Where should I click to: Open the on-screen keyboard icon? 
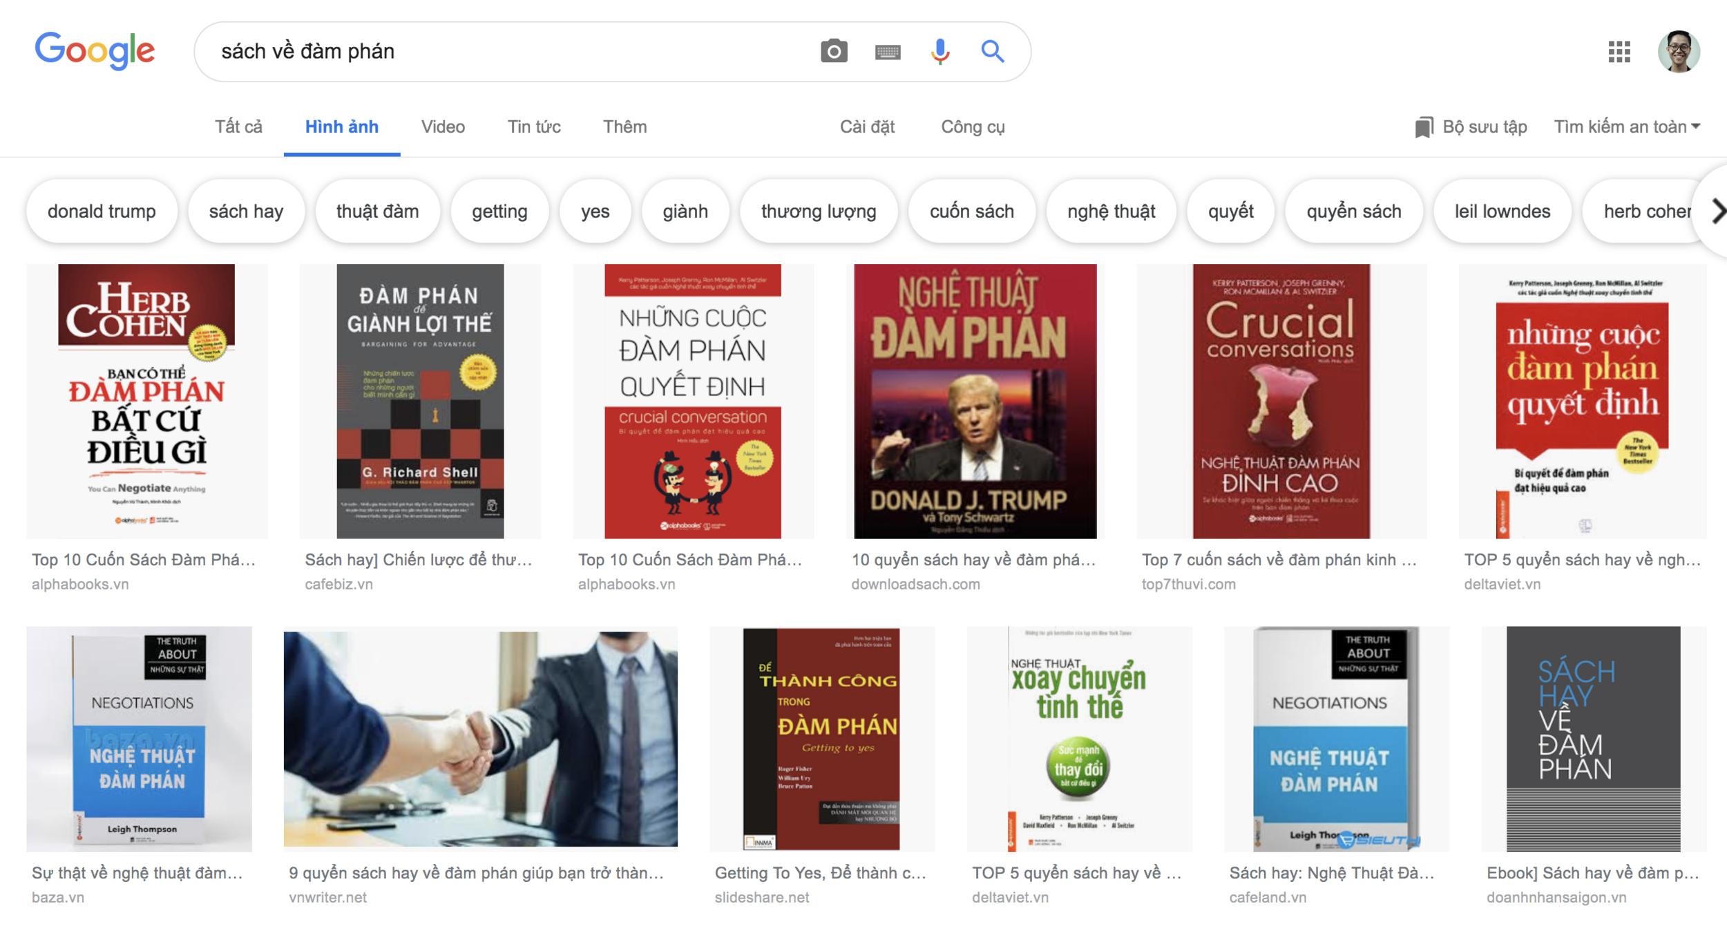tap(888, 52)
